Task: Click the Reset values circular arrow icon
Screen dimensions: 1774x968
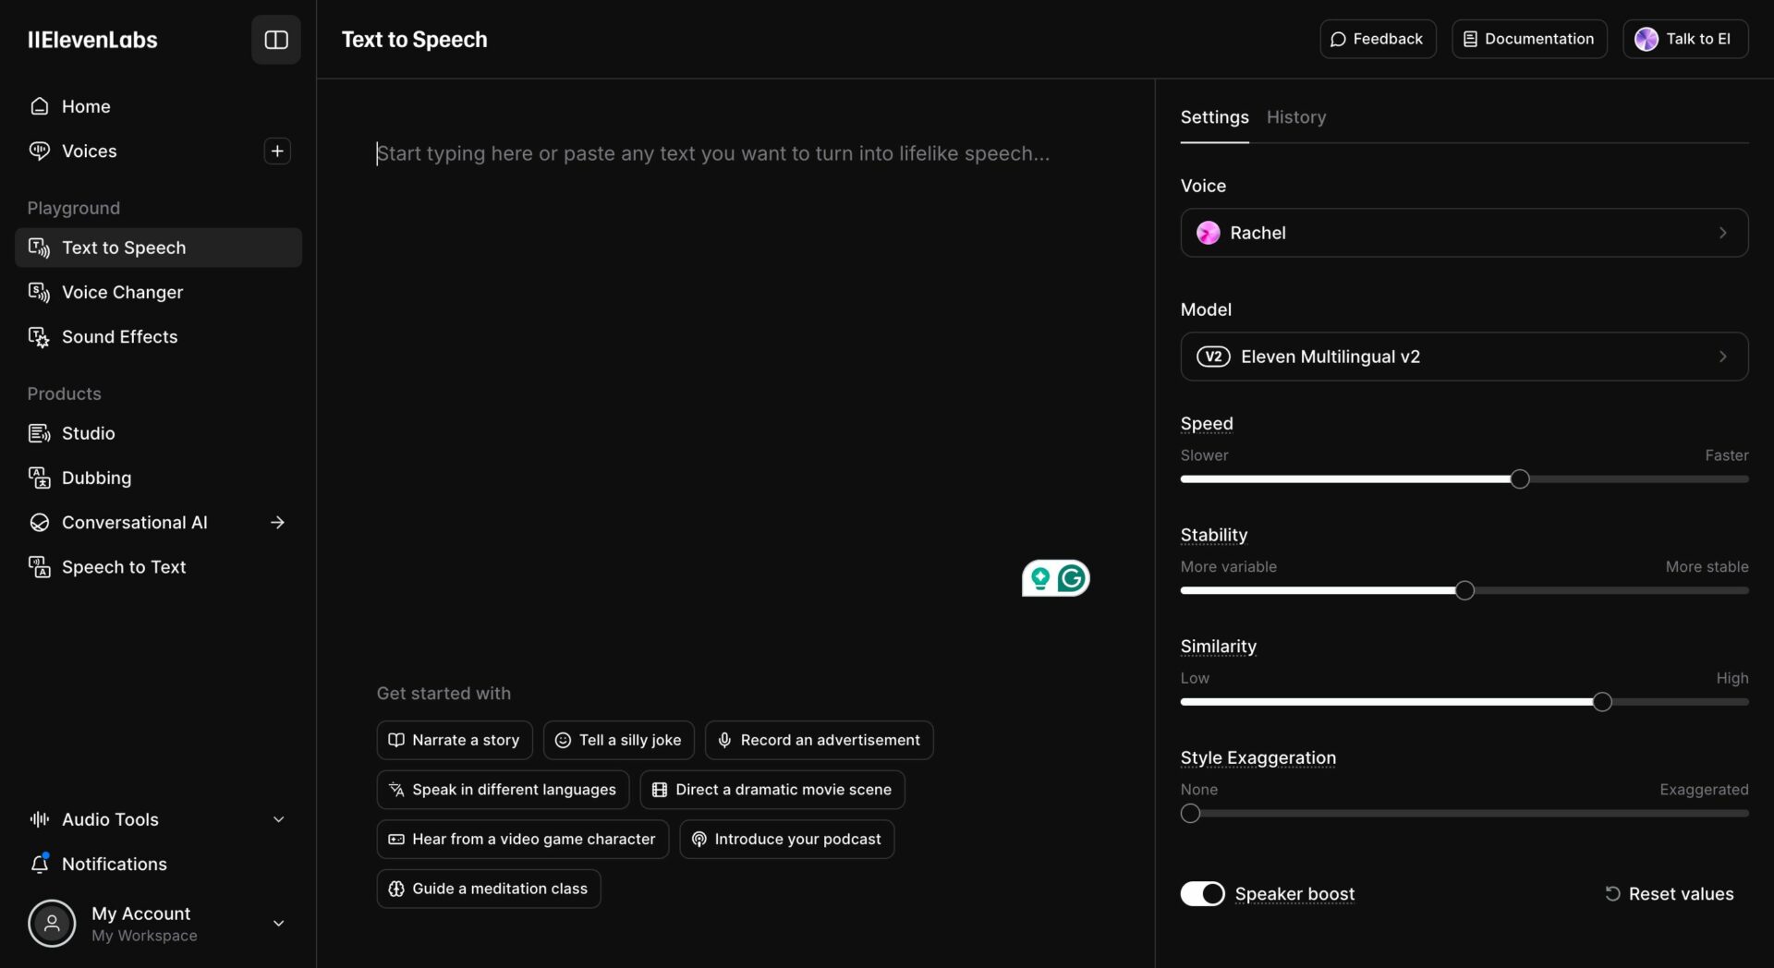Action: 1612,894
